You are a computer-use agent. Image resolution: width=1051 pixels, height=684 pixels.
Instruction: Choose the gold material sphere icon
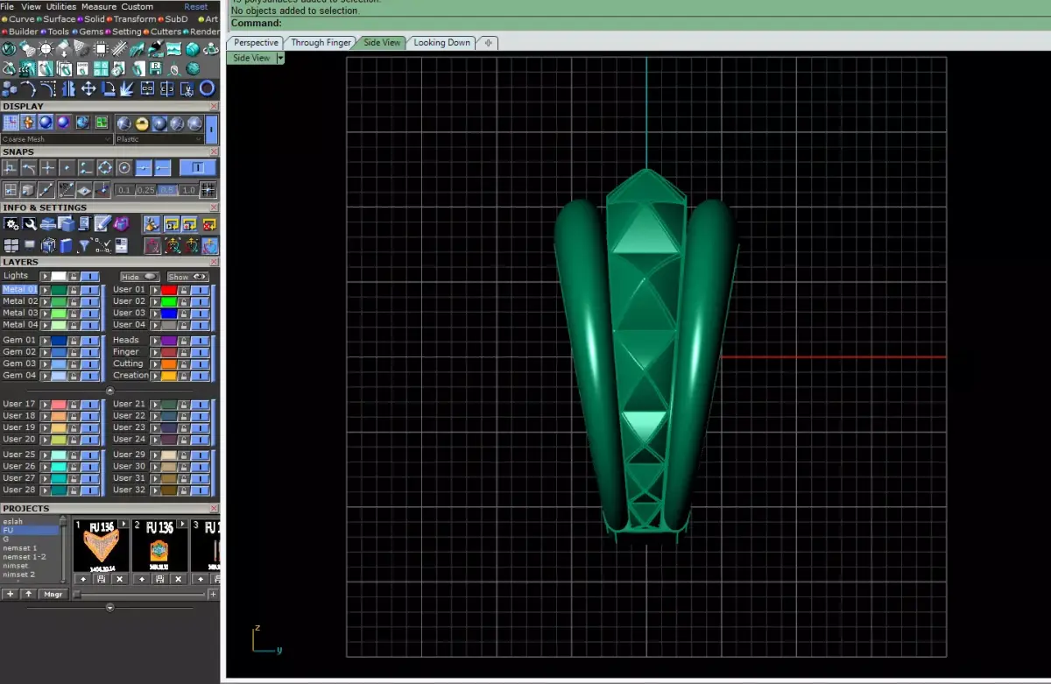[x=142, y=123]
